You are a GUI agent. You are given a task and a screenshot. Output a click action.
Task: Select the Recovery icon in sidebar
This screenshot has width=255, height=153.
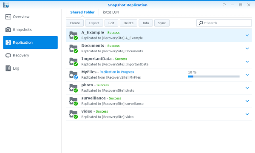coord(8,55)
